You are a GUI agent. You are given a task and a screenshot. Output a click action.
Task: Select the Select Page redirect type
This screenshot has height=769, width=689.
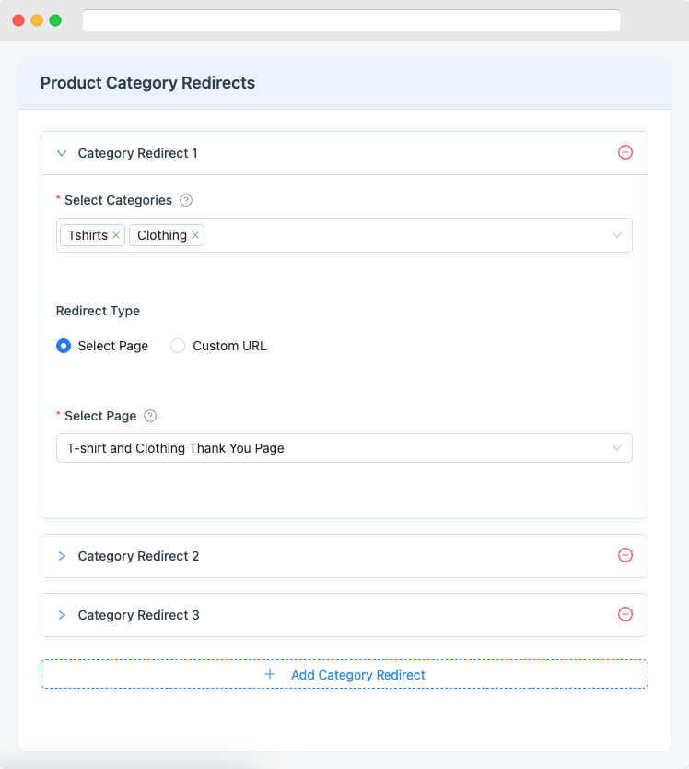pos(63,346)
